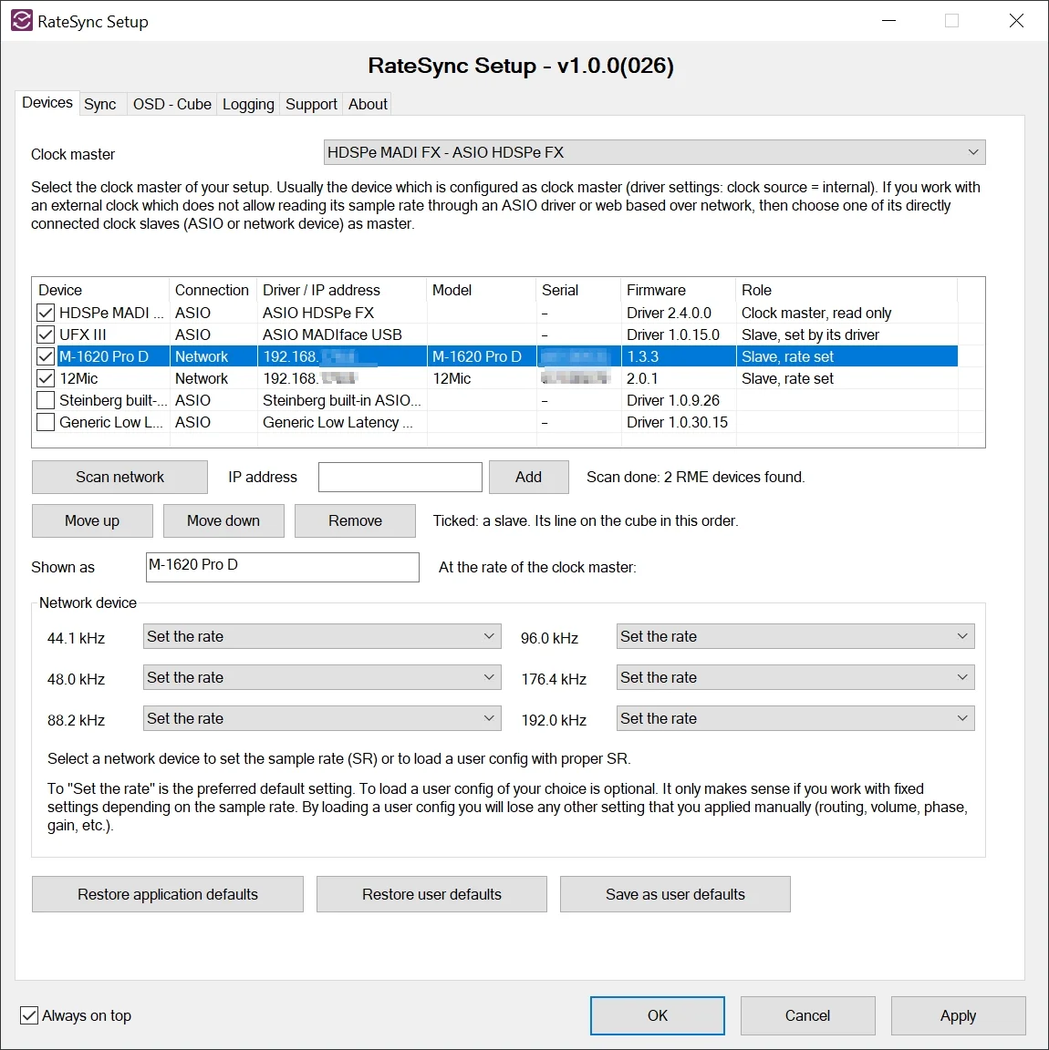Click the Firmware column header
The width and height of the screenshot is (1049, 1050).
click(679, 290)
